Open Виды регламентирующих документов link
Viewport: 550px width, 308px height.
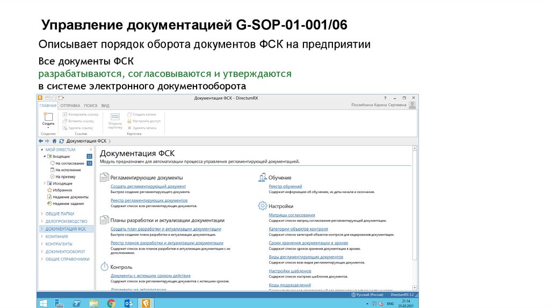click(x=306, y=257)
